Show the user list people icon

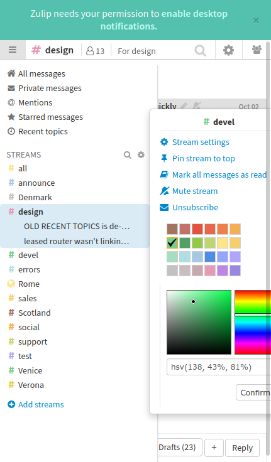pos(257,50)
